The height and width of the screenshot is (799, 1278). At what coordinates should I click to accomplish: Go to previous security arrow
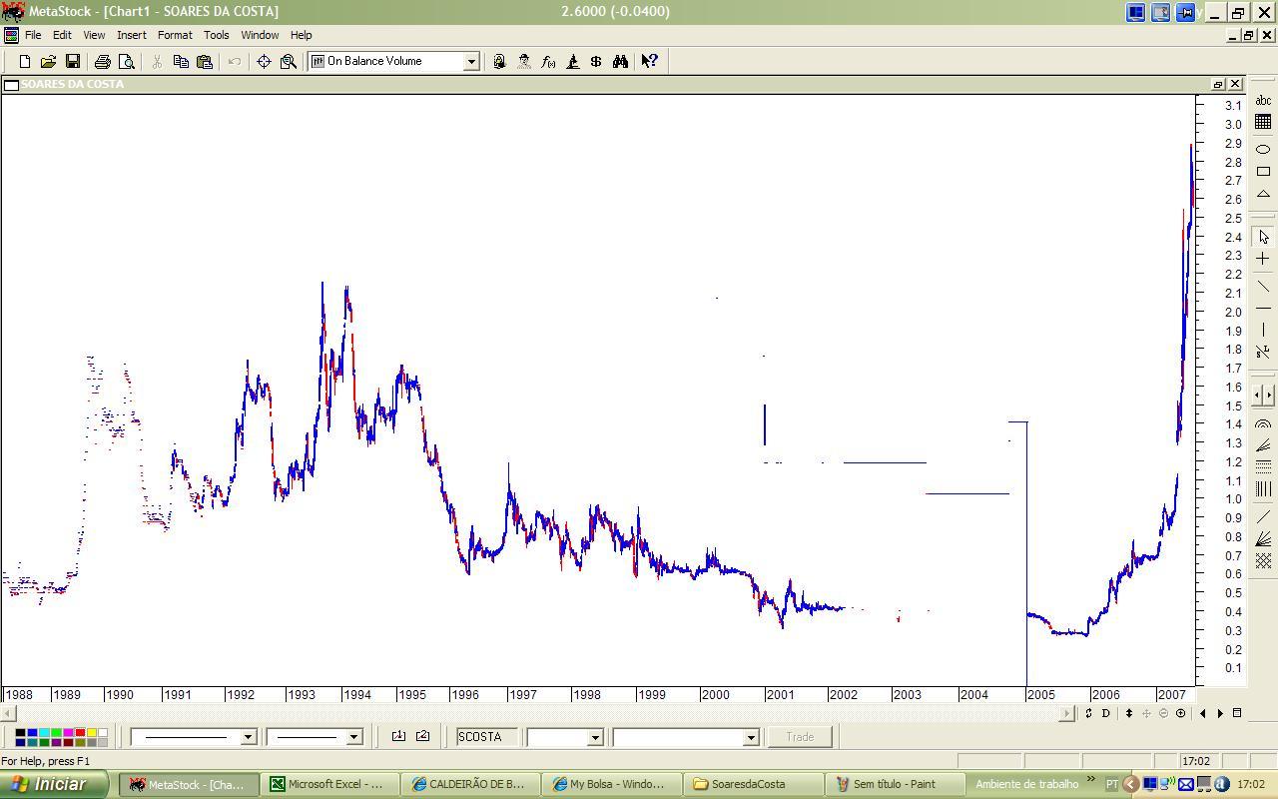(1202, 713)
